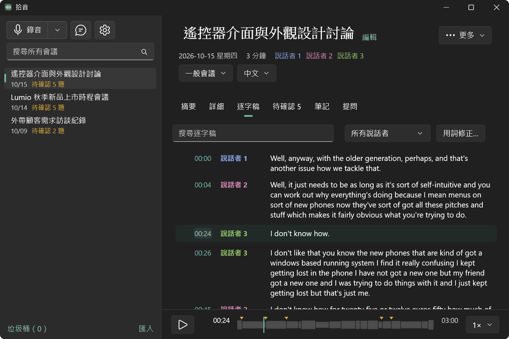Click 編輯 next to the meeting title

tap(369, 37)
